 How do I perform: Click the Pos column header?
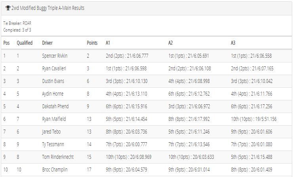point(6,43)
